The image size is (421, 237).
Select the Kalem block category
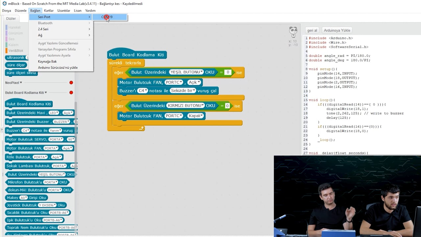click(x=12, y=45)
